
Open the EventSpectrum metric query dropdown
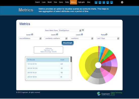(70, 30)
